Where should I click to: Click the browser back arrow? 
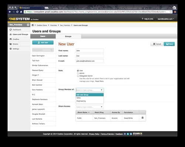pos(10,12)
